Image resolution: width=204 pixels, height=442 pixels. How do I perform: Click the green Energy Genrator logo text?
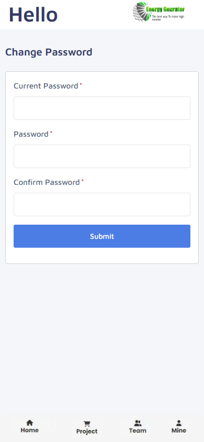(x=165, y=9)
